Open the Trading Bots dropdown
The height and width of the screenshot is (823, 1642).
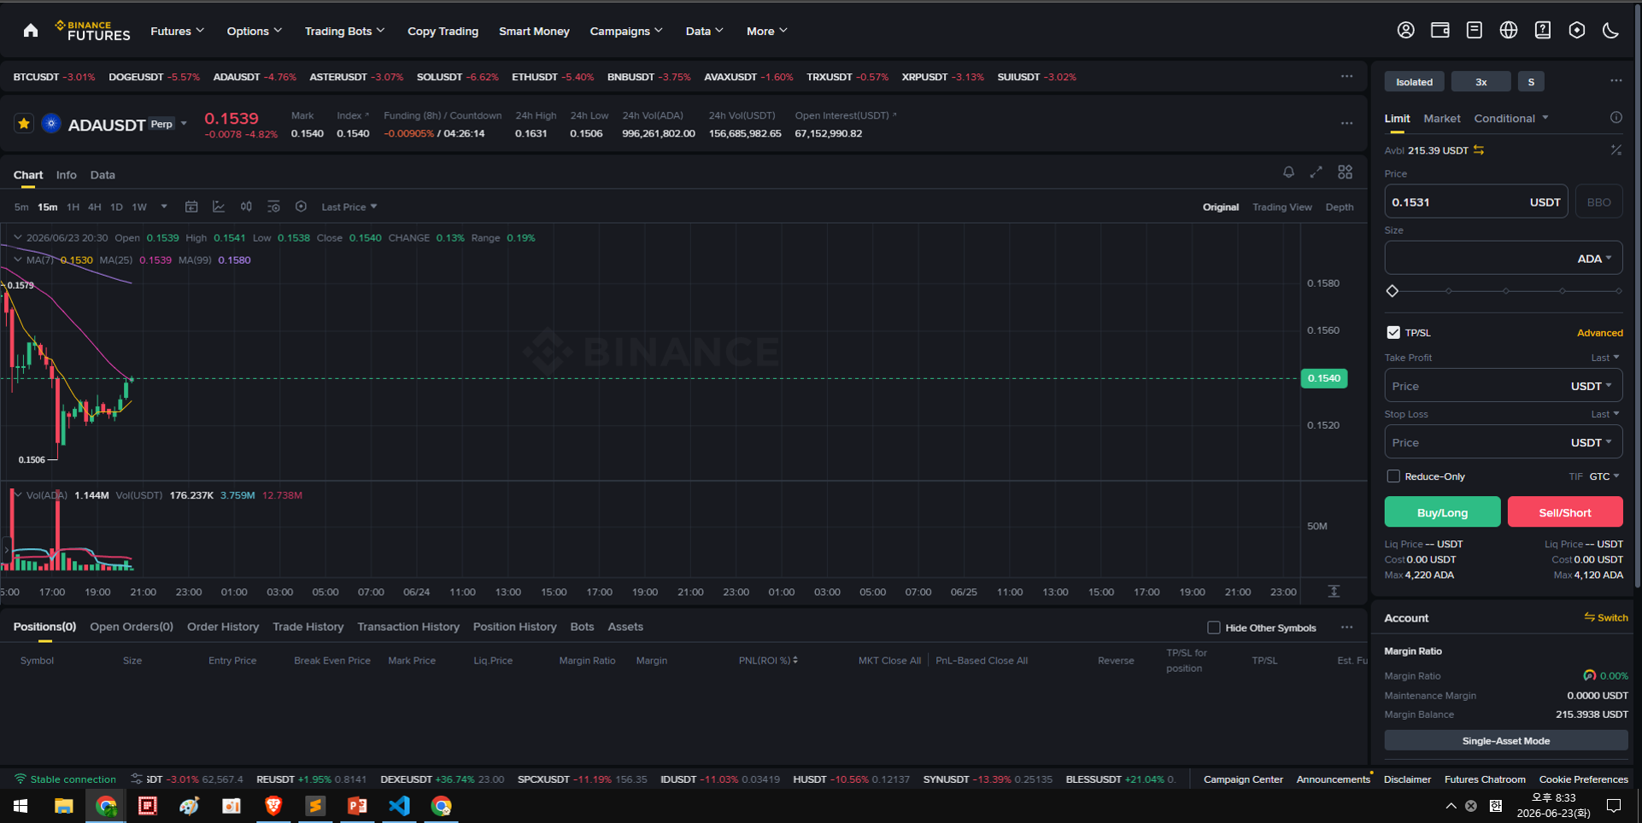coord(344,31)
